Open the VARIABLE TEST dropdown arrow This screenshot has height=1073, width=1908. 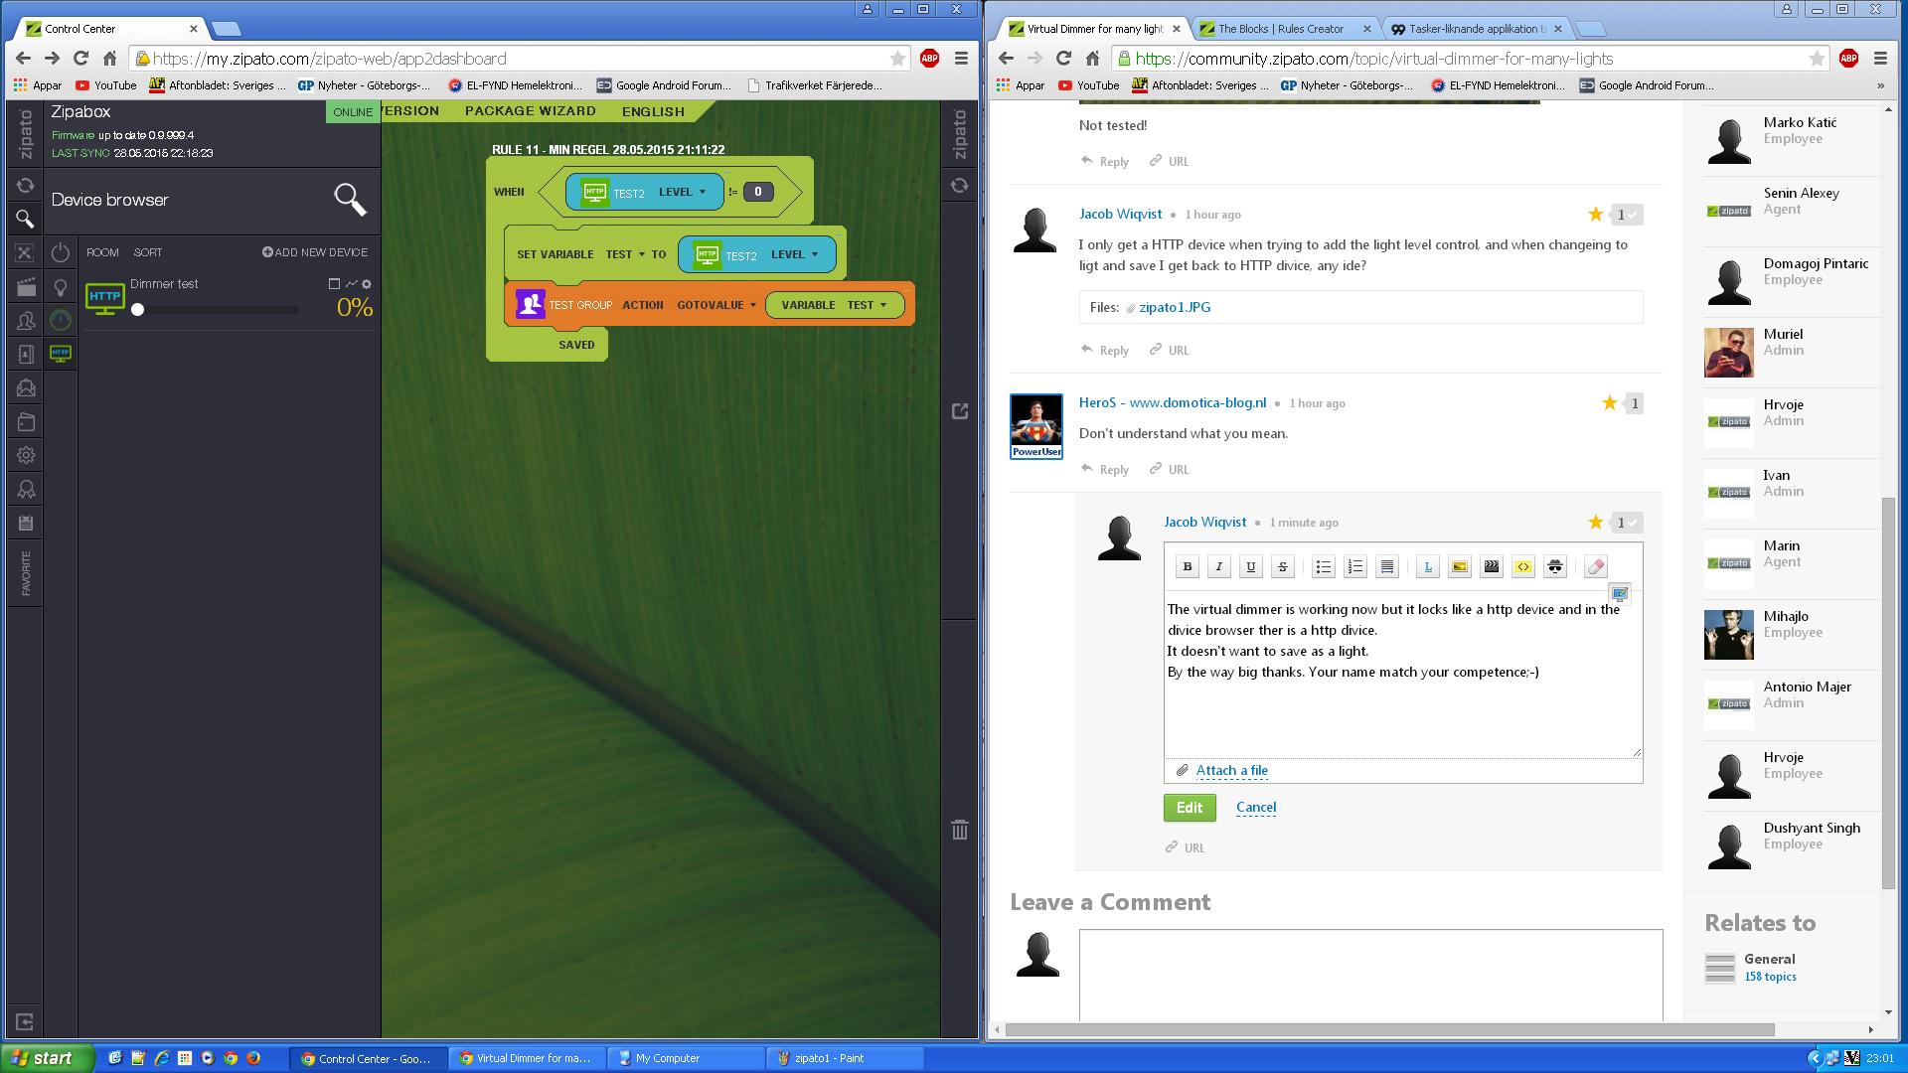882,305
